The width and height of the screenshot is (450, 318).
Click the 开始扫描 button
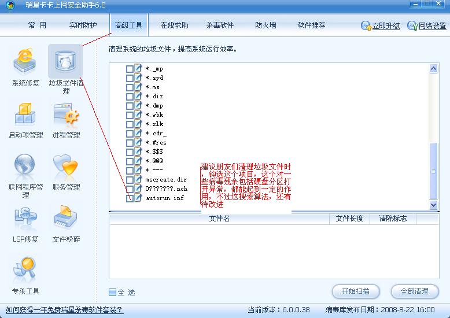[356, 291]
